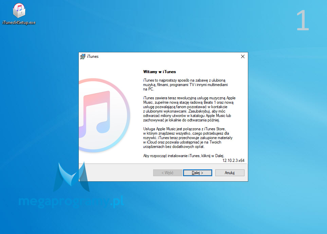Click the 'Witamy w iTunes' heading
This screenshot has width=327, height=234.
pos(160,72)
